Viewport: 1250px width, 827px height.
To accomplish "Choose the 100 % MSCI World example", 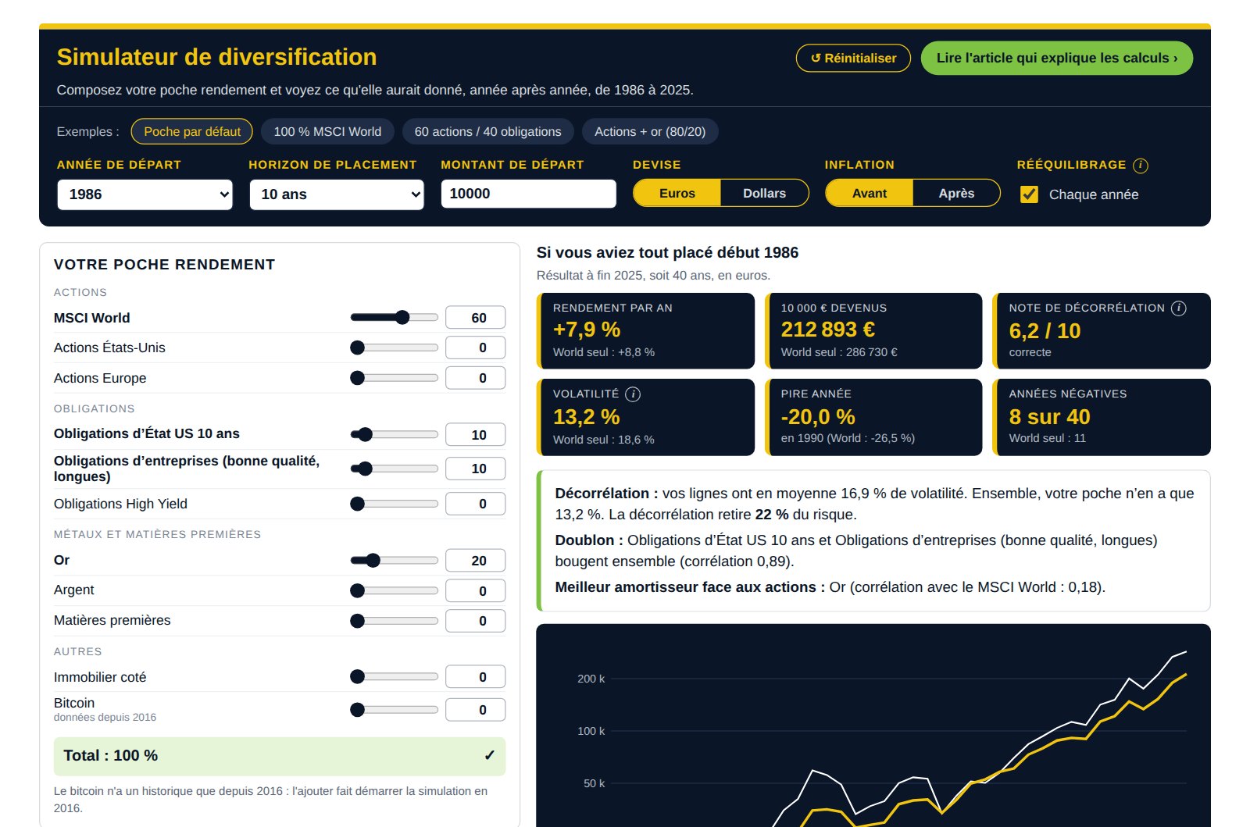I will (327, 132).
